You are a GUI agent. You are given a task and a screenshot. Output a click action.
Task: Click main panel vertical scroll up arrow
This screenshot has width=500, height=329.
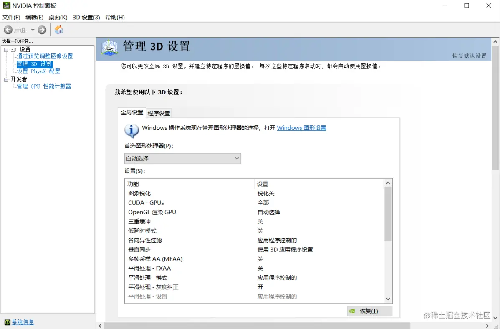coord(495,41)
